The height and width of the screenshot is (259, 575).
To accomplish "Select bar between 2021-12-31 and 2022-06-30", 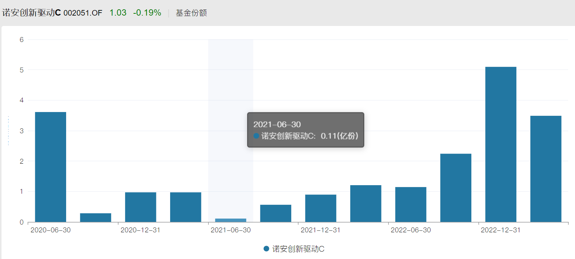I will pos(366,203).
